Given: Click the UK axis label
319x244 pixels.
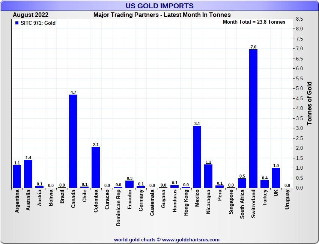Looking at the screenshot, I should click(276, 193).
